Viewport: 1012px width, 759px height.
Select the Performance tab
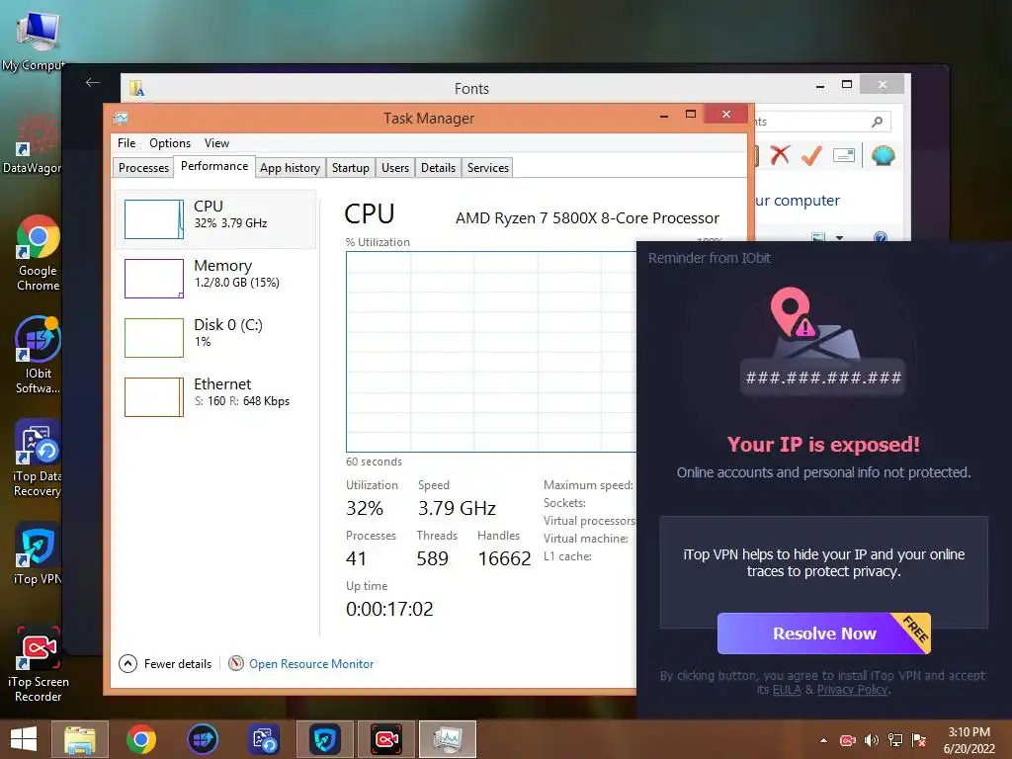point(214,166)
